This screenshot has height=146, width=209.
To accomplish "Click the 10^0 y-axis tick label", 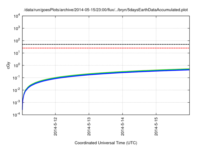I will (x=17, y=66).
